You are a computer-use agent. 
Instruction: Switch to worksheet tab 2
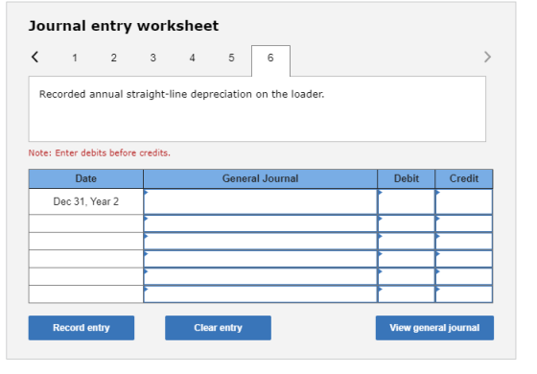tap(114, 58)
